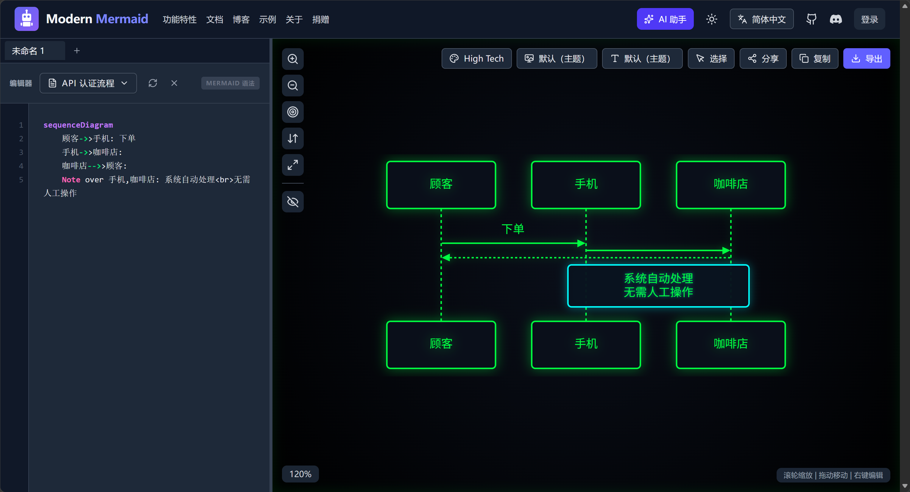
Task: Add a new tab with the plus icon
Action: click(77, 51)
